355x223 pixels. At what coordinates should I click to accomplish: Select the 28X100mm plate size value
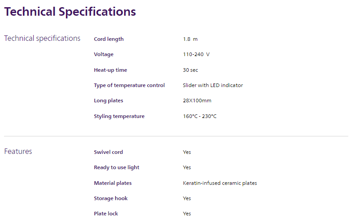197,101
